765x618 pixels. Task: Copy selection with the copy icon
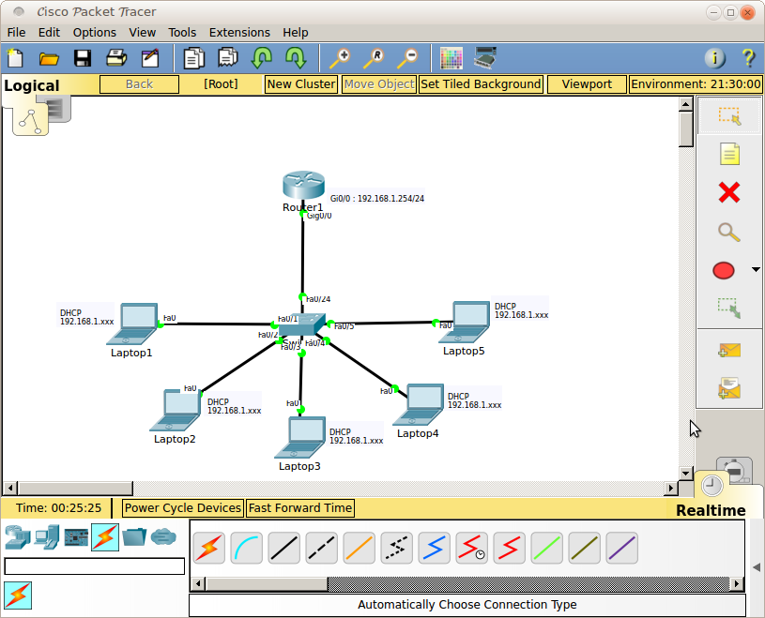click(193, 58)
